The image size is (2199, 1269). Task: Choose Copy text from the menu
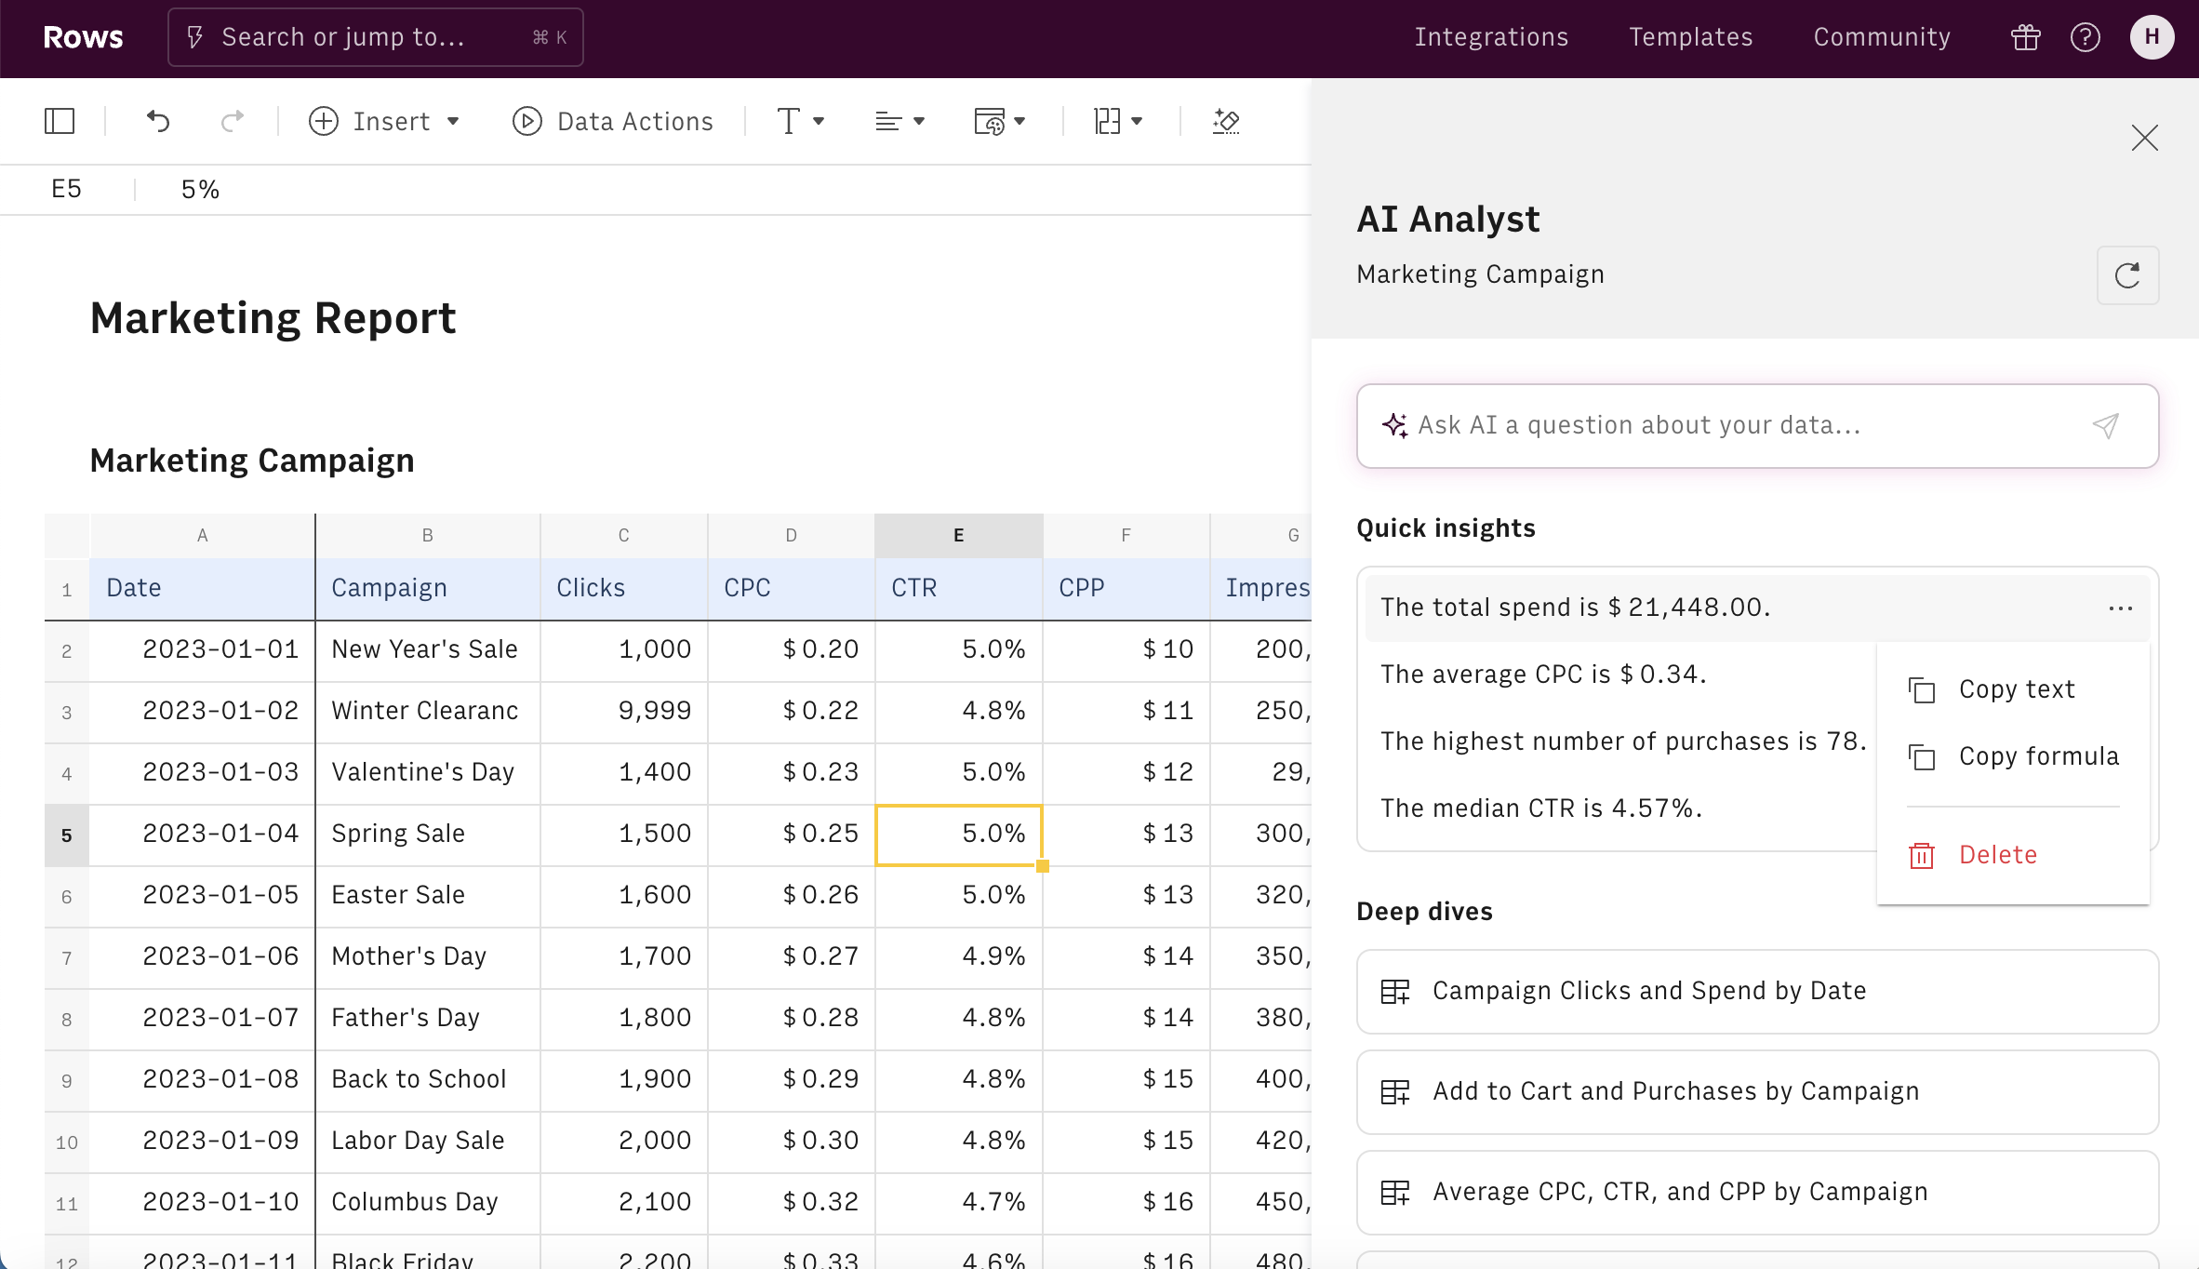pyautogui.click(x=2013, y=689)
